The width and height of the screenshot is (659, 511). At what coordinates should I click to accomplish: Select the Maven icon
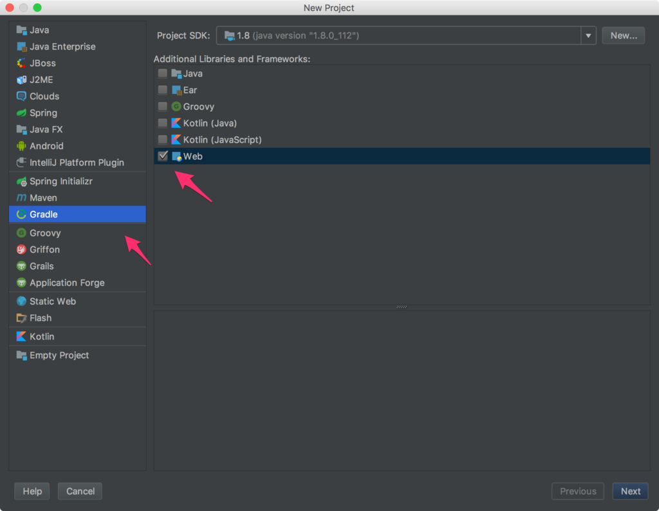tap(21, 198)
